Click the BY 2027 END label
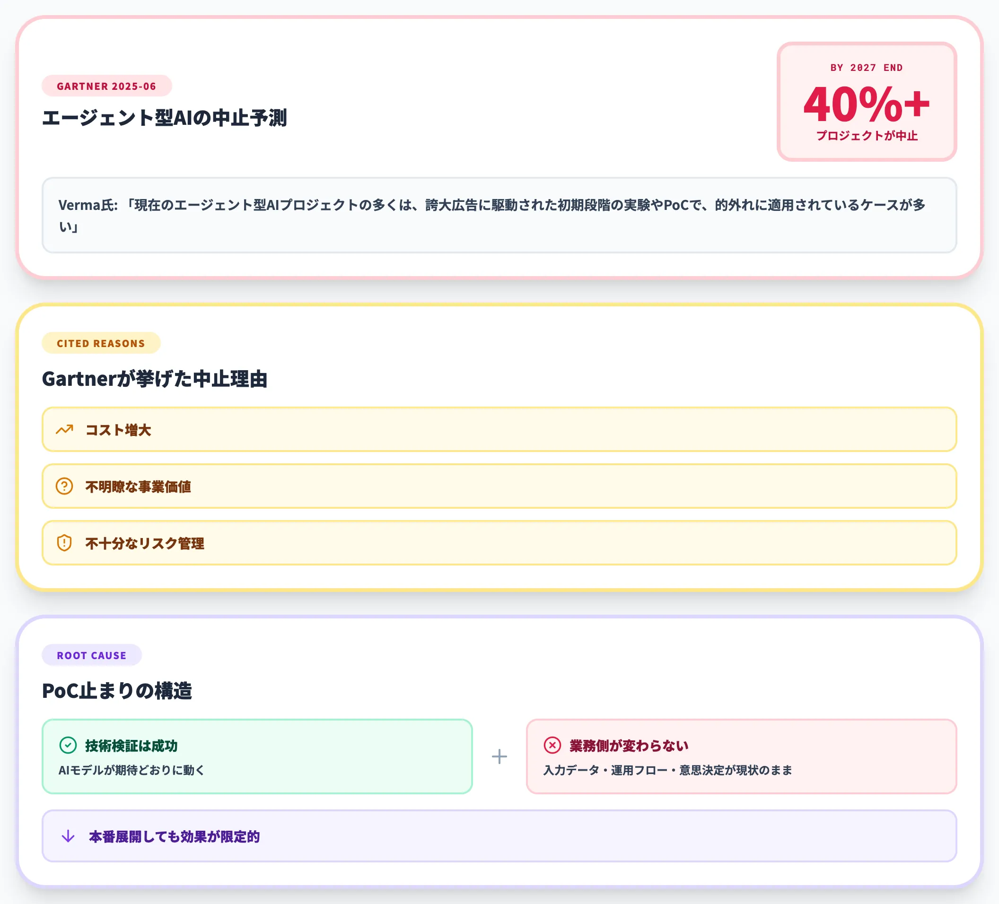 pyautogui.click(x=867, y=67)
